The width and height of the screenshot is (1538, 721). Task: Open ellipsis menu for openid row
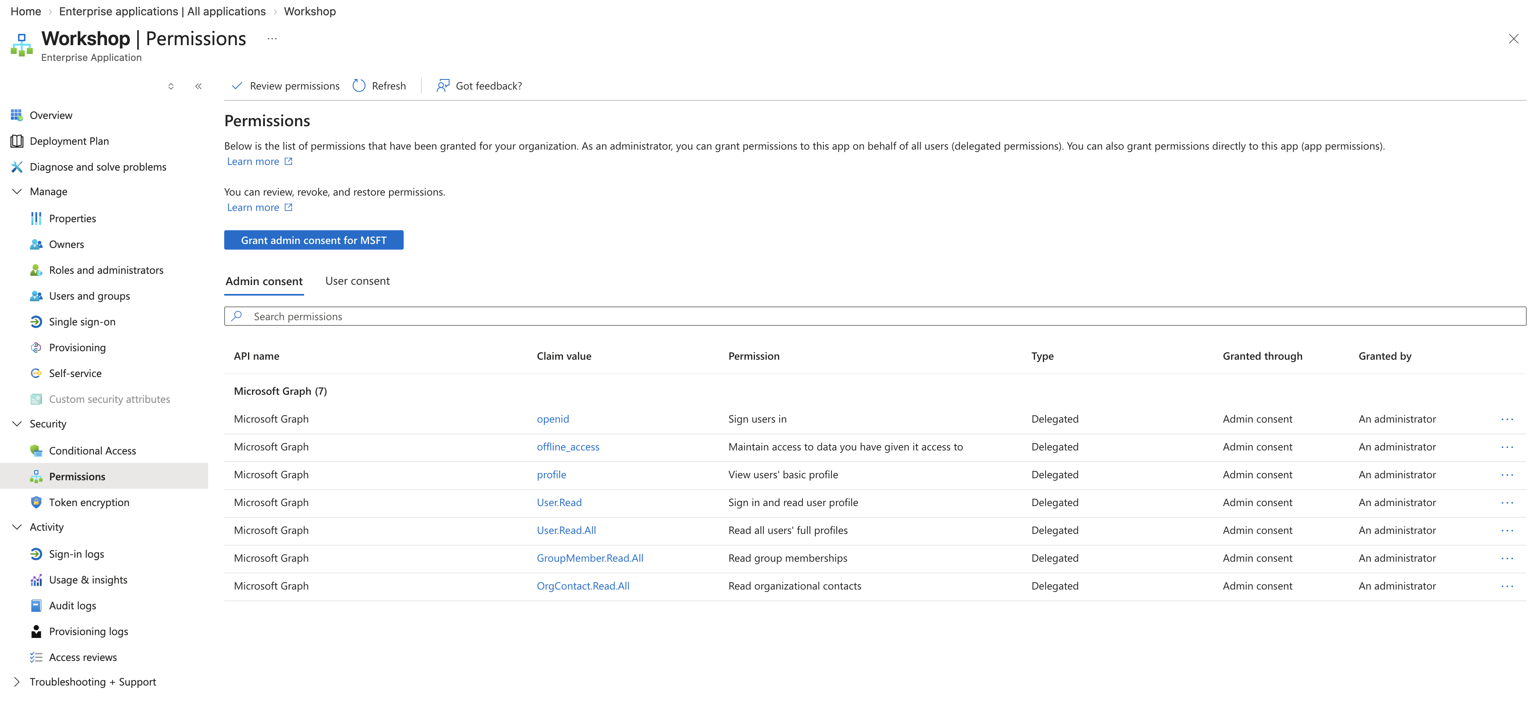(x=1507, y=419)
